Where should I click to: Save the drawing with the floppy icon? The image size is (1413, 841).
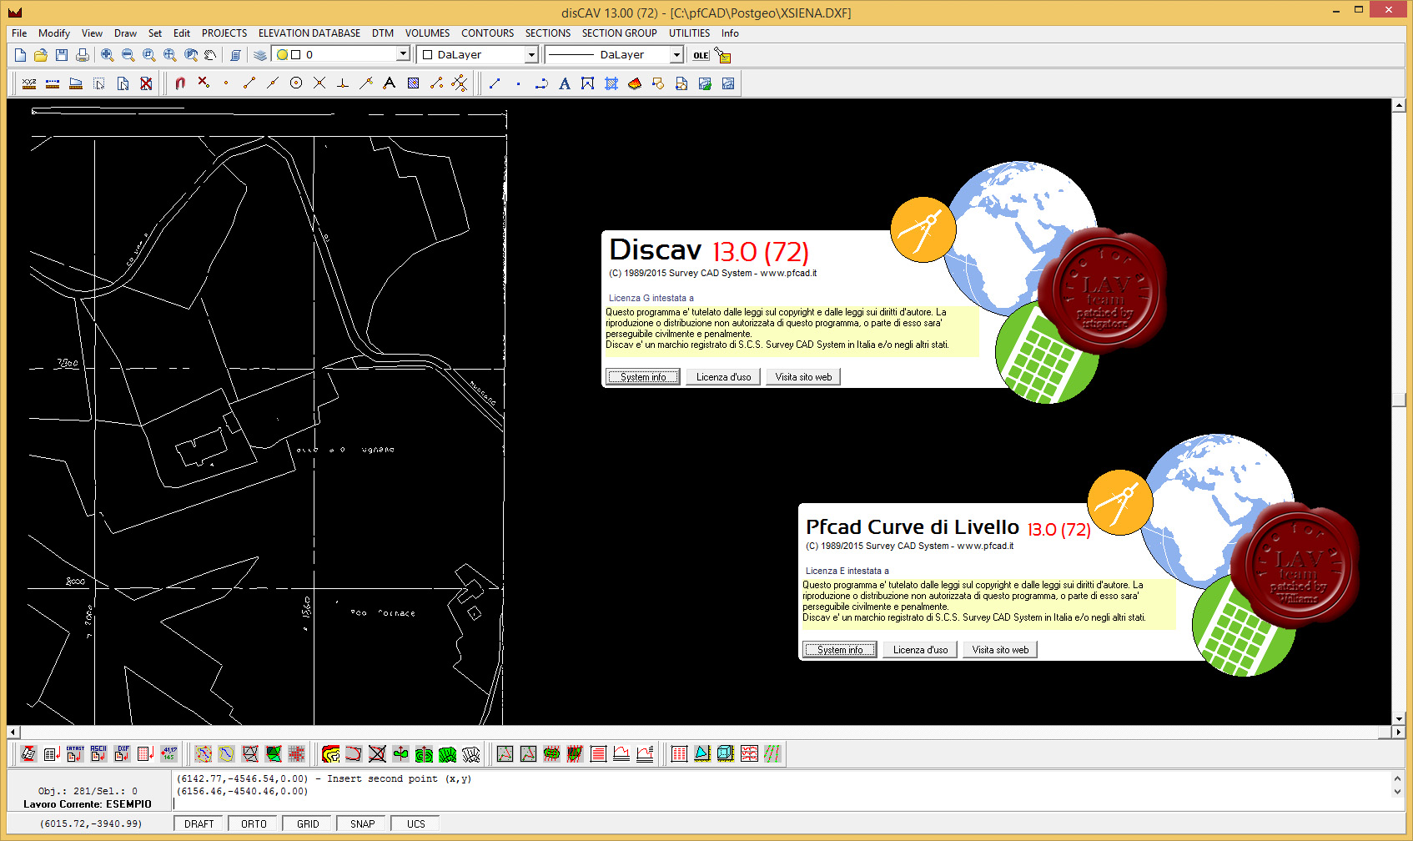coord(61,55)
